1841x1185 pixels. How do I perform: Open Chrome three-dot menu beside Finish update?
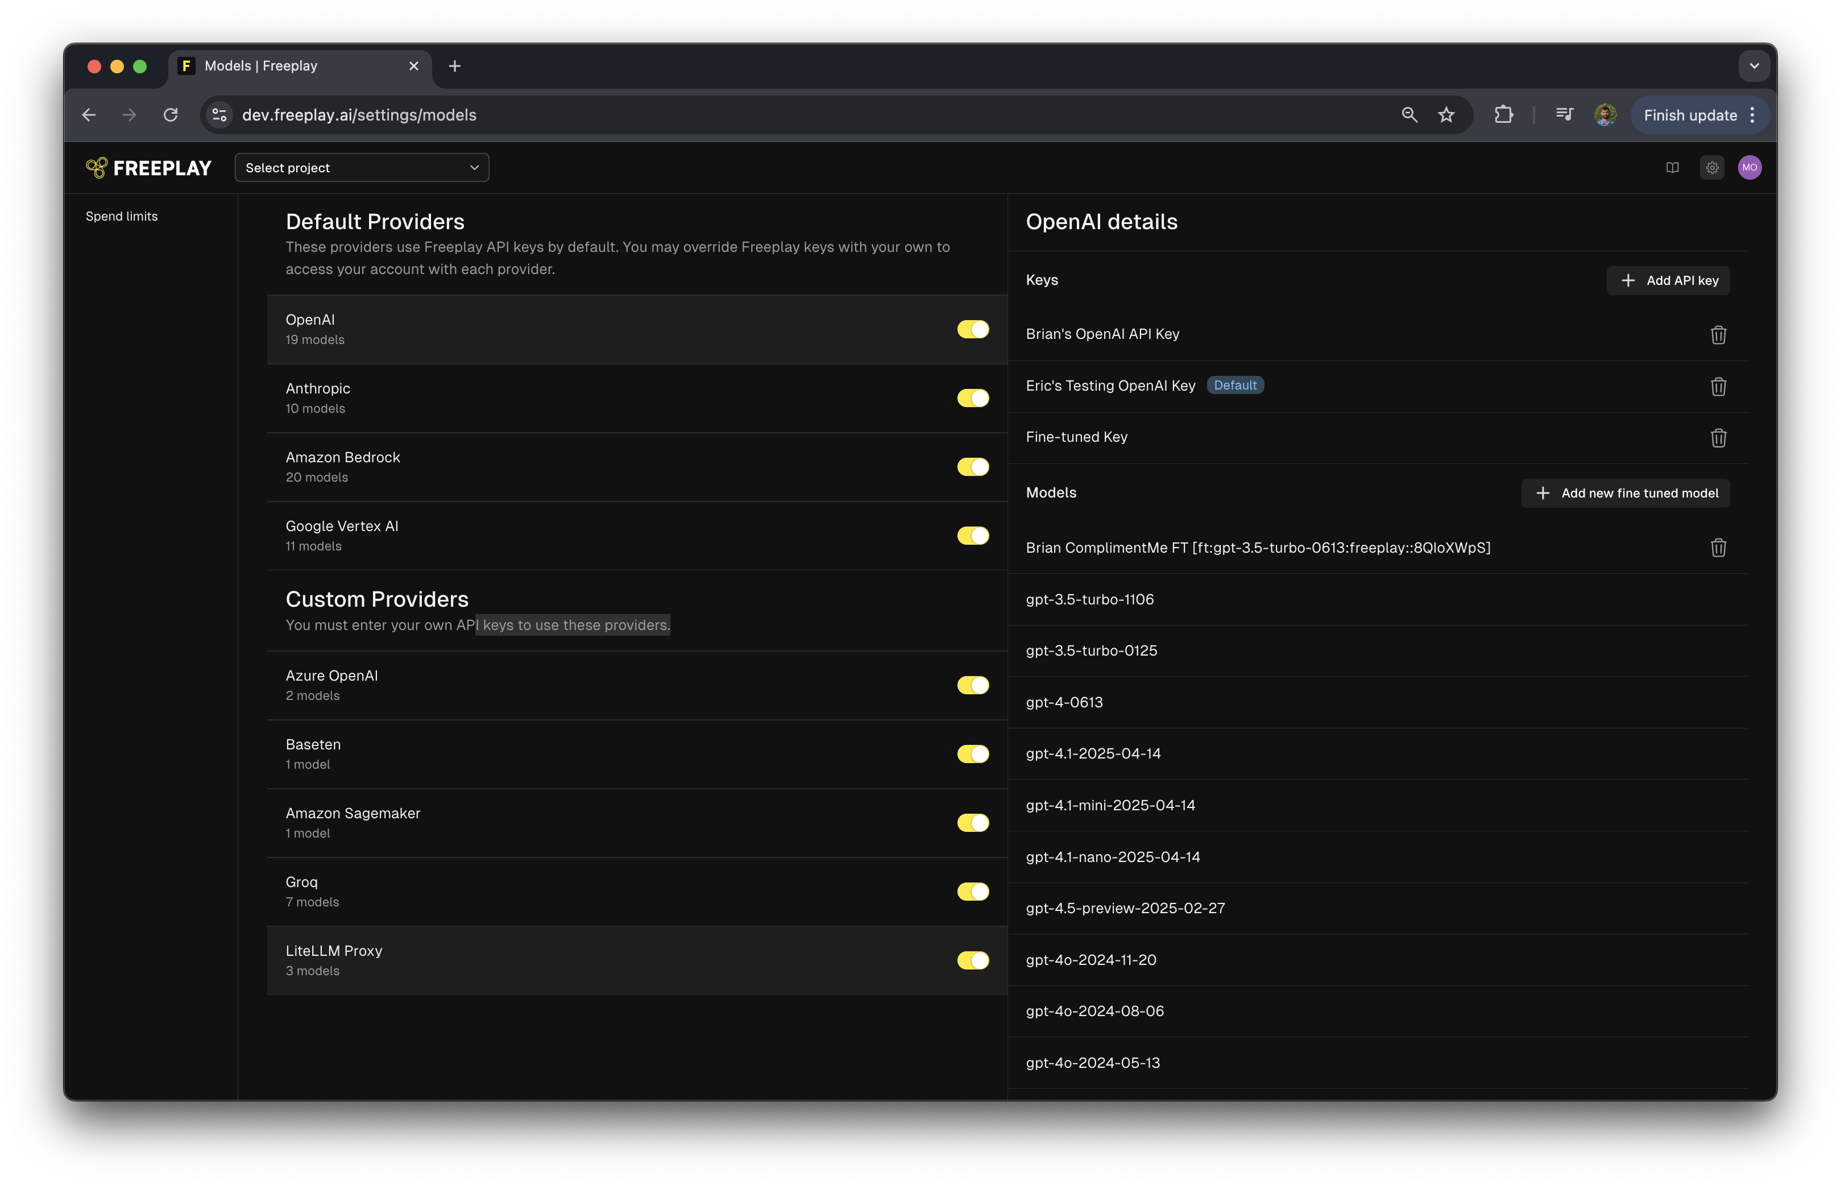pos(1752,115)
